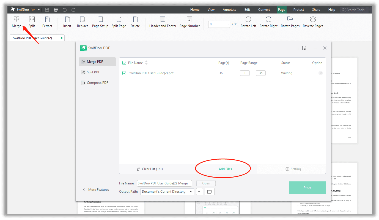Click the page range start field
This screenshot has width=379, height=220.
245,73
